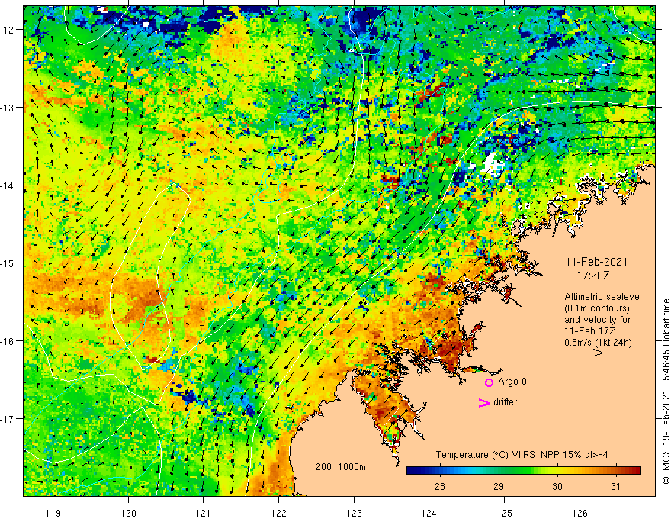Click the "Argo 0" legend label
This screenshot has height=519, width=671.
click(x=512, y=382)
